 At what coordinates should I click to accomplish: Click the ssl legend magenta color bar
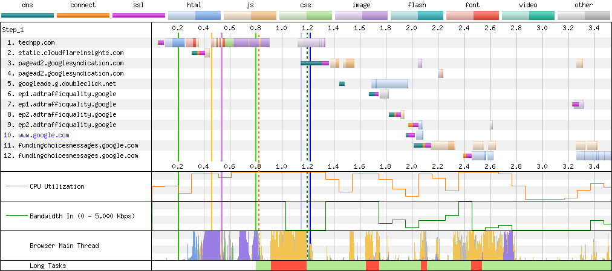tap(138, 16)
